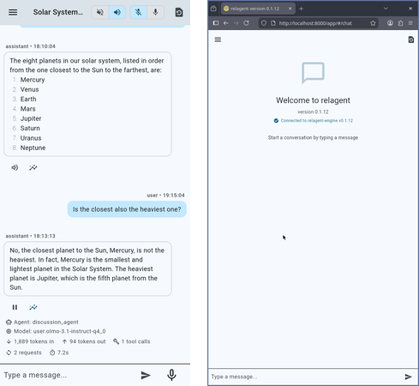Open the hamburger menu in relagent web app
The image size is (419, 386).
pos(218,39)
